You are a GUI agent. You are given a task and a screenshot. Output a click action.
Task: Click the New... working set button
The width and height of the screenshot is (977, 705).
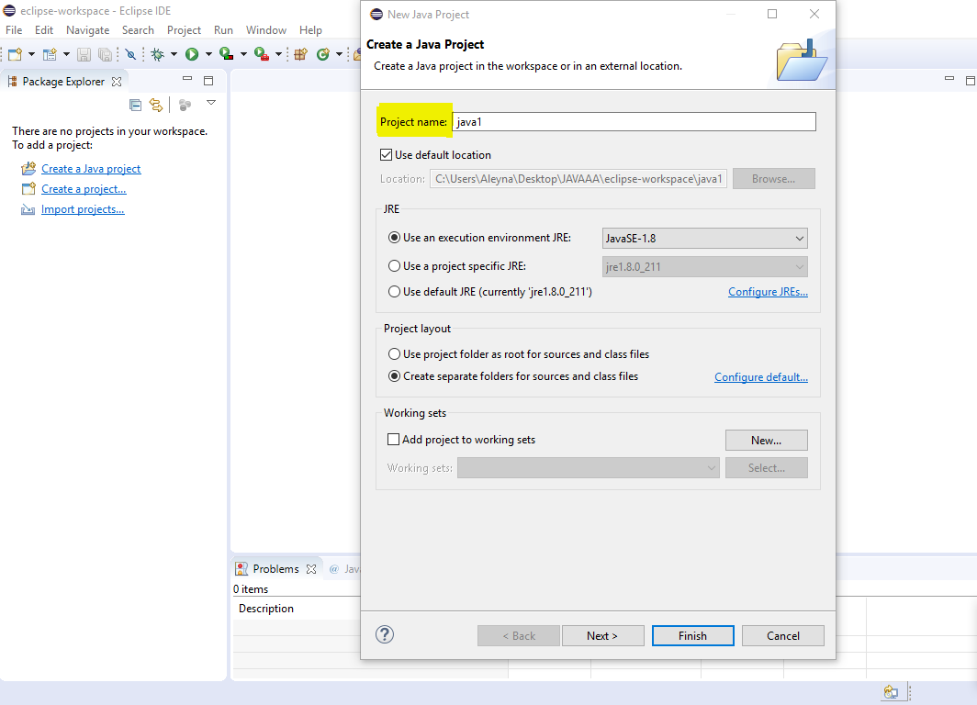pos(767,440)
